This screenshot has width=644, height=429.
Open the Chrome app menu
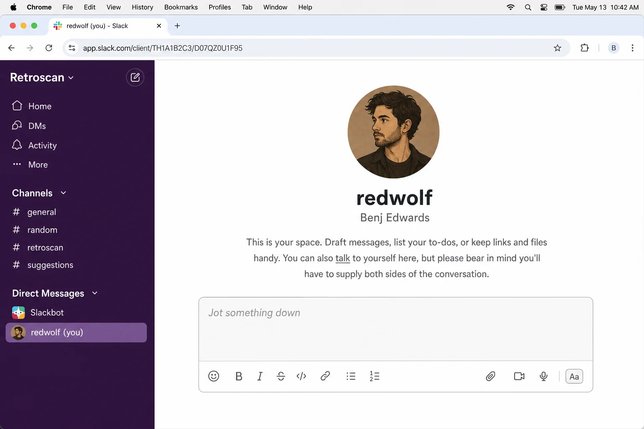[39, 7]
